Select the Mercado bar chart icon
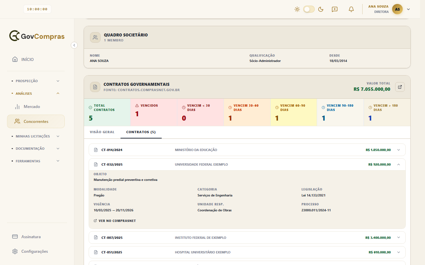425x265 pixels. (x=17, y=107)
